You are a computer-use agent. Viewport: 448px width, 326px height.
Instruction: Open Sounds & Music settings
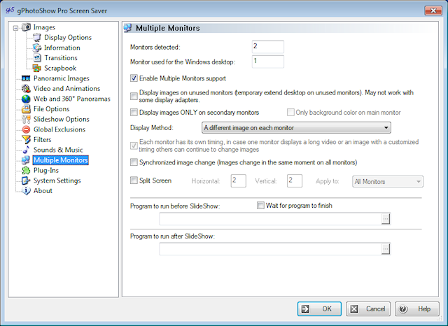coord(58,150)
